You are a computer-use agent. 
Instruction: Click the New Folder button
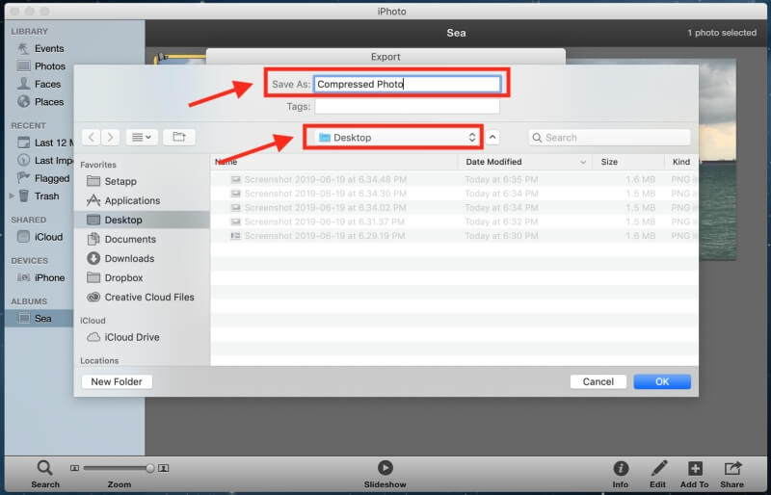coord(116,381)
